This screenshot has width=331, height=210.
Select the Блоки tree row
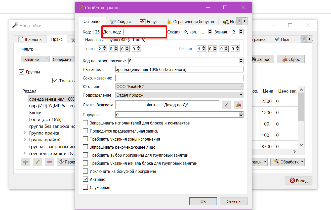35,113
